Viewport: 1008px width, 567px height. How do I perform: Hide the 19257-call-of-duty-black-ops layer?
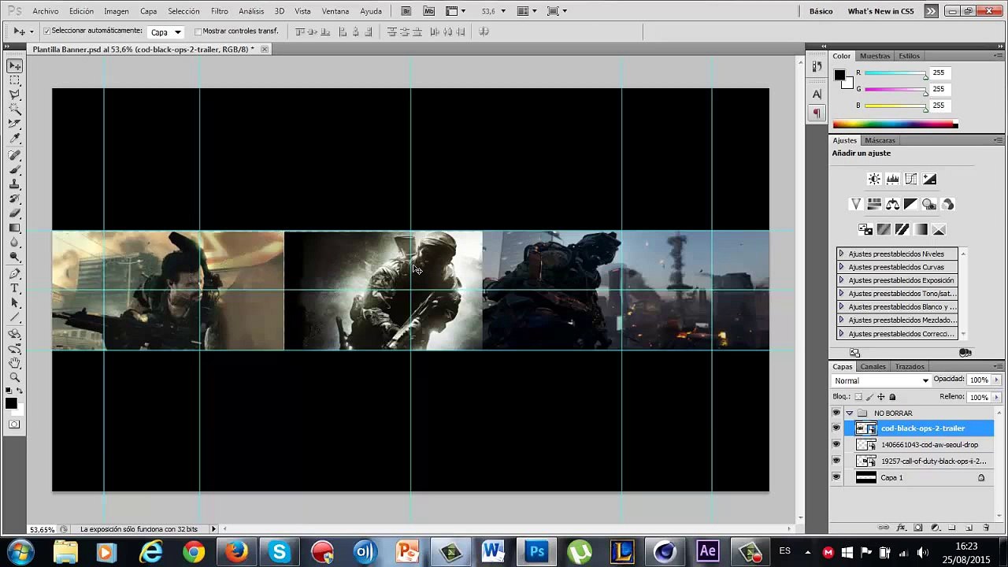(836, 461)
